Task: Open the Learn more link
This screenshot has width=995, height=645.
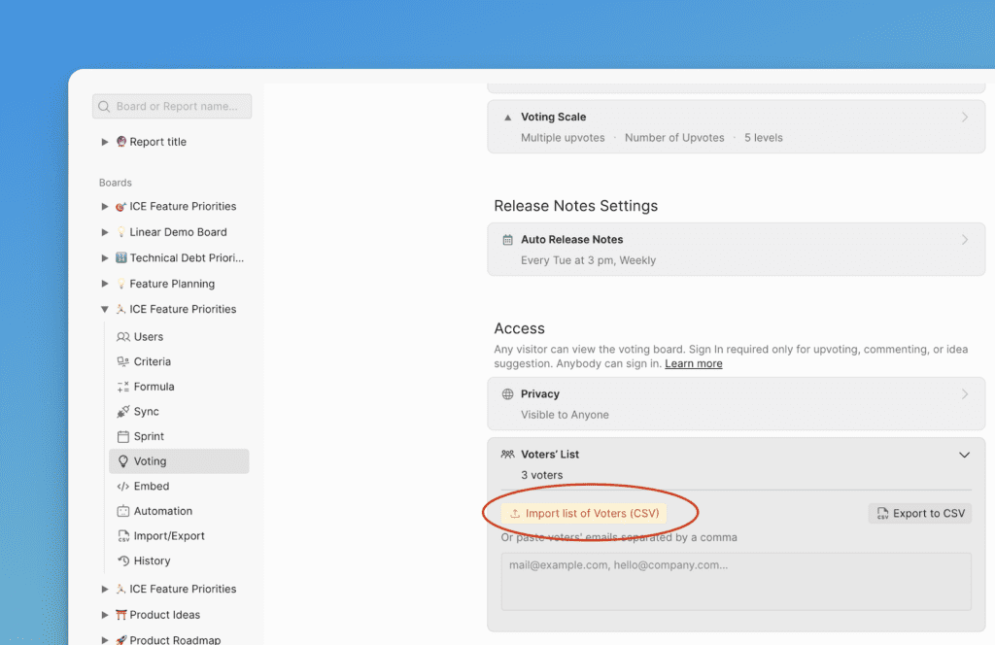Action: click(x=693, y=363)
